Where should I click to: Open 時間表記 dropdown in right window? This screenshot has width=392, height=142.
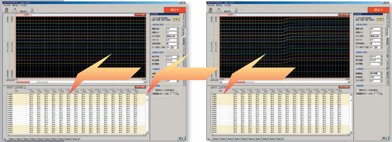pyautogui.click(x=376, y=74)
